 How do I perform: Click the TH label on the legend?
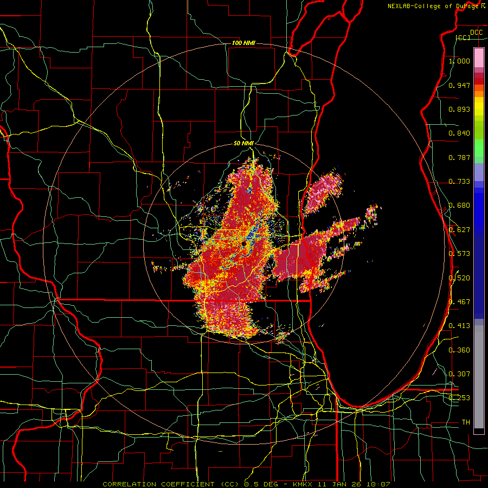[x=466, y=422]
